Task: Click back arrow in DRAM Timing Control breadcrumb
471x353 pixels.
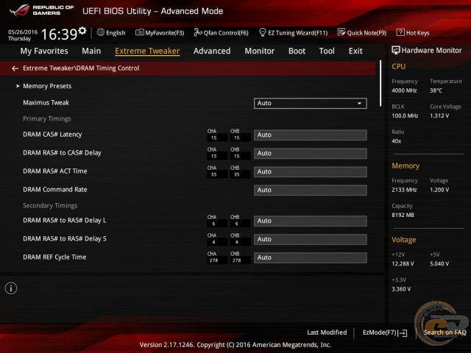Action: pos(15,68)
